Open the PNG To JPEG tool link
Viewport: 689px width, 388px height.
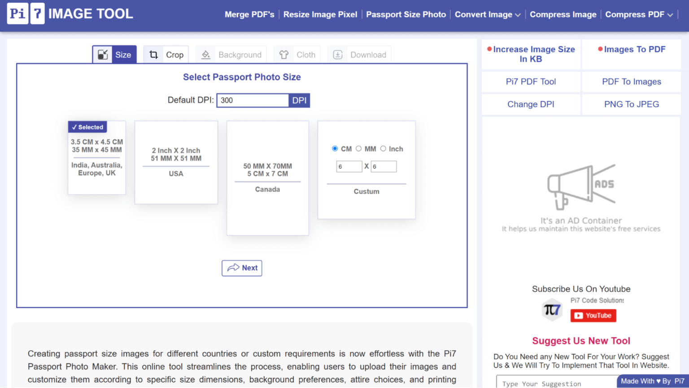(x=631, y=104)
